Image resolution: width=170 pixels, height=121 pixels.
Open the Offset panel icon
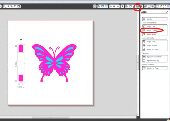coord(149,6)
